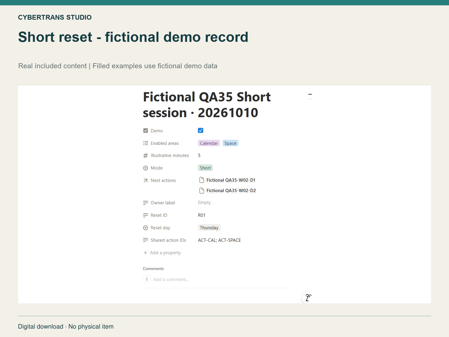The height and width of the screenshot is (337, 449).
Task: Open the Thursday reset day dropdown
Action: pos(209,228)
